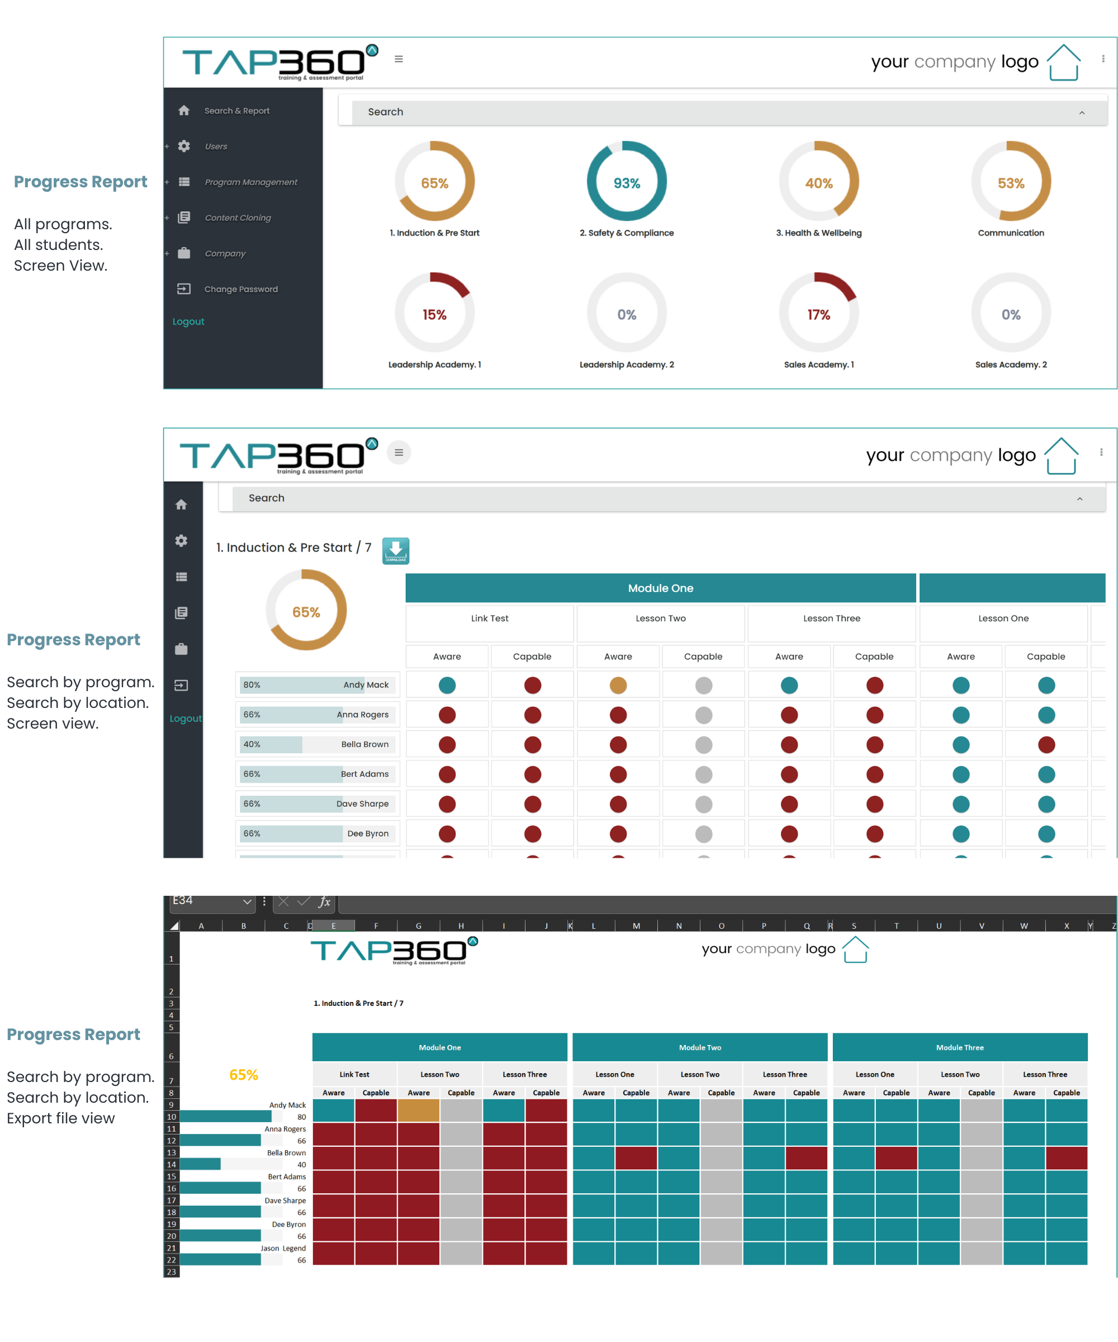Open the Excel Name Box dropdown arrow
This screenshot has height=1342, width=1118.
coord(247,901)
